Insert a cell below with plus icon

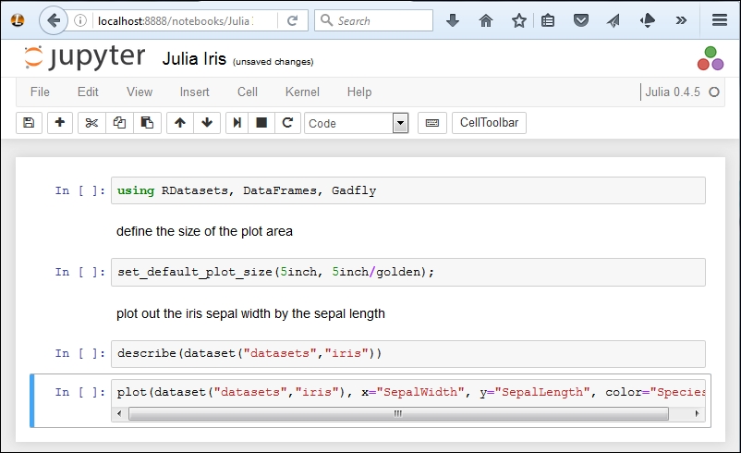pyautogui.click(x=59, y=123)
